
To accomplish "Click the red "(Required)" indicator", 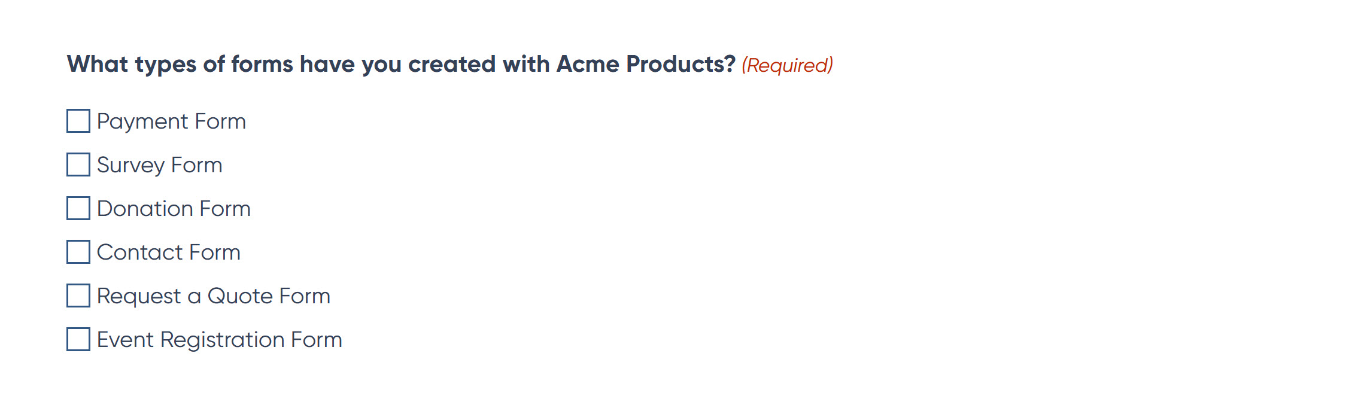I will click(787, 65).
